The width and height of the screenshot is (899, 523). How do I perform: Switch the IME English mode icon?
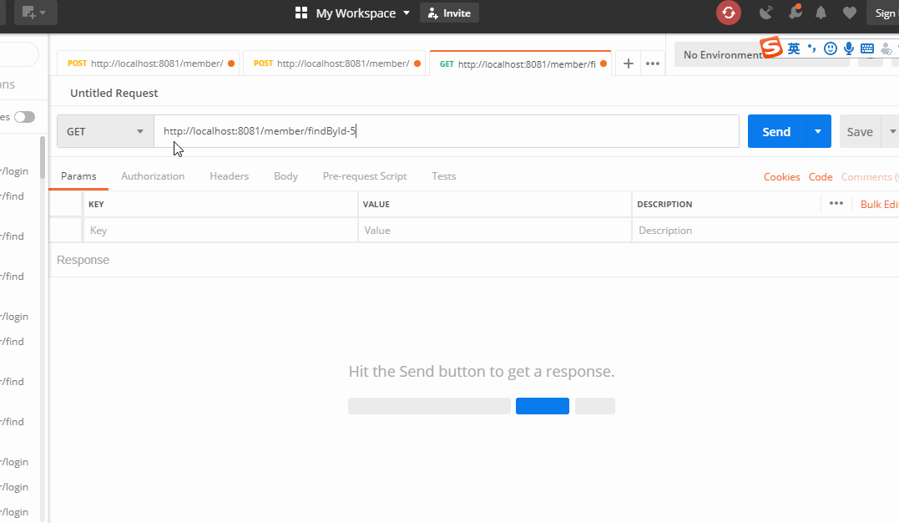[794, 48]
